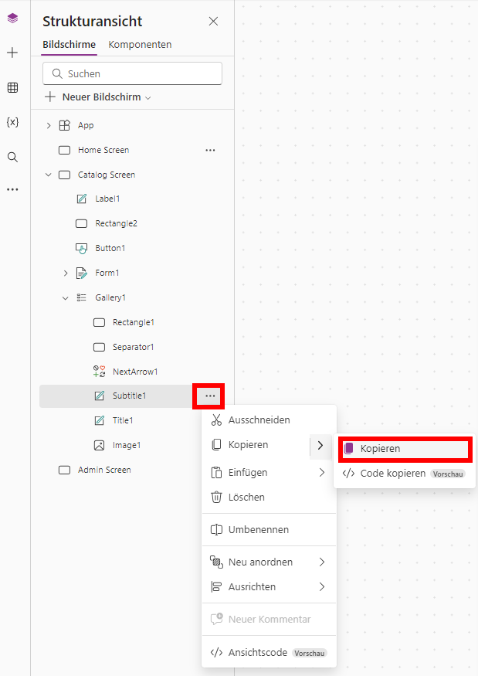This screenshot has width=478, height=676.
Task: Select Label1 control in tree
Action: (x=107, y=199)
